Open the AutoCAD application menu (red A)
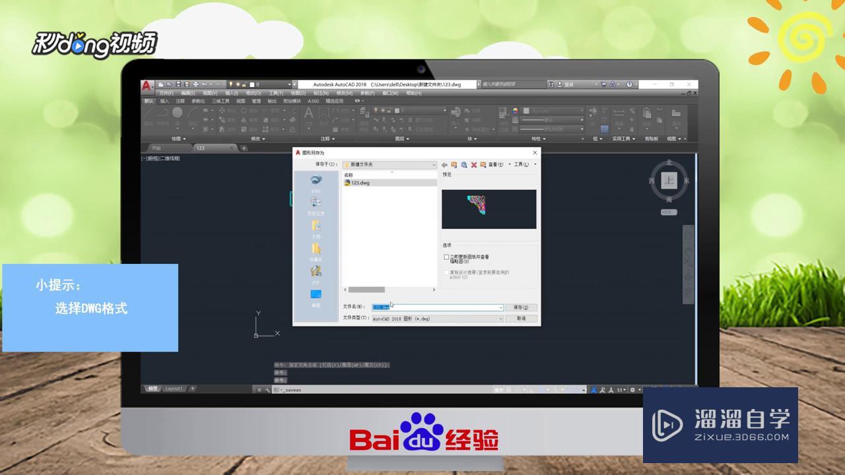The width and height of the screenshot is (845, 475). pyautogui.click(x=147, y=86)
